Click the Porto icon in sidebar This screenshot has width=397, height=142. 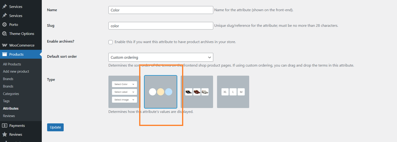tap(4, 24)
